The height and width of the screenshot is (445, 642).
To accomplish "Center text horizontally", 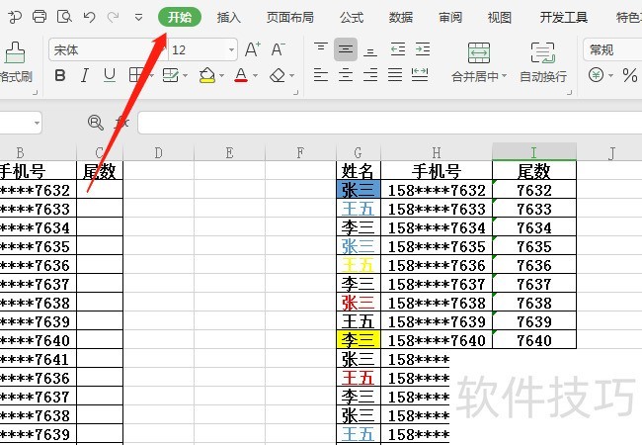I will 346,75.
